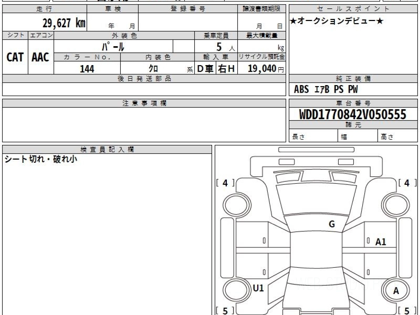
Task: Click the right rear tire rating 5
Action: click(407, 310)
